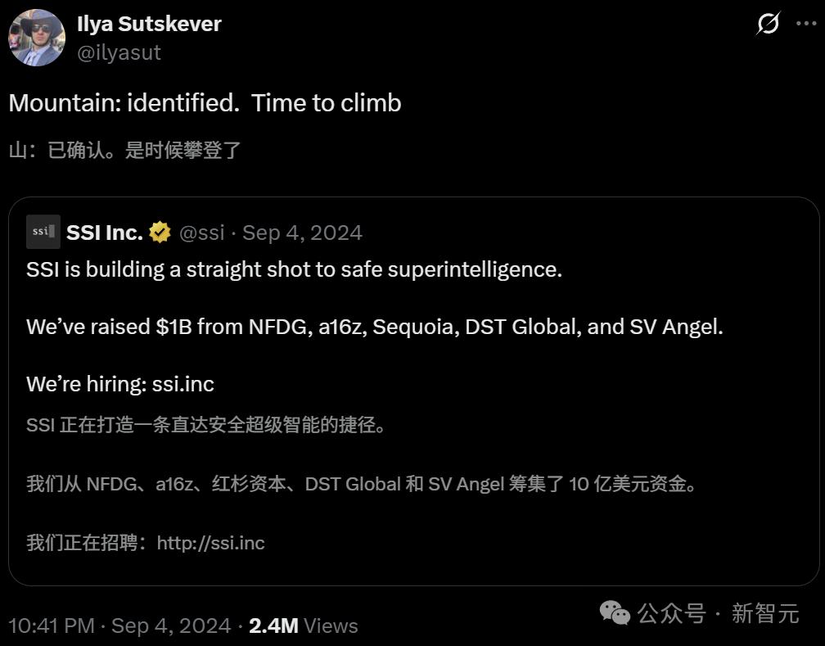Click the WeChat watermark icon
The width and height of the screenshot is (825, 646).
coord(613,614)
